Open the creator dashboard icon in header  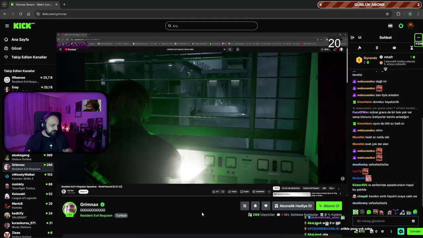[x=391, y=26]
